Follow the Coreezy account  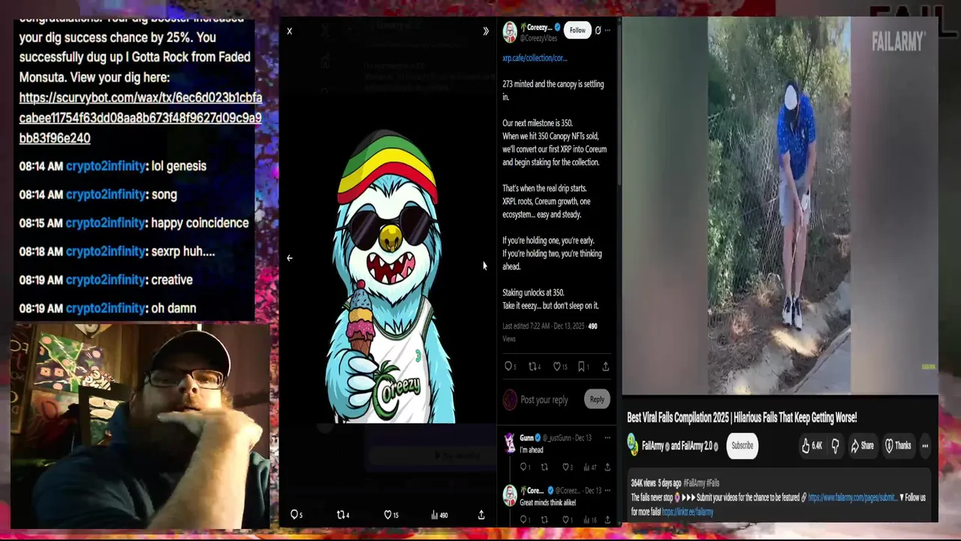point(577,30)
